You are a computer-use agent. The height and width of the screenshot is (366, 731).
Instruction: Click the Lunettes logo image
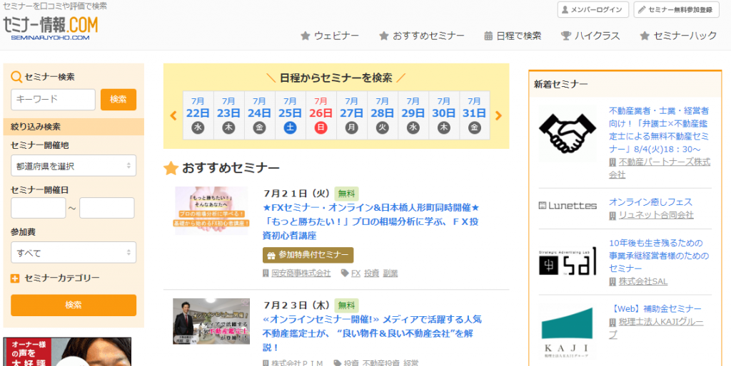[x=568, y=206]
